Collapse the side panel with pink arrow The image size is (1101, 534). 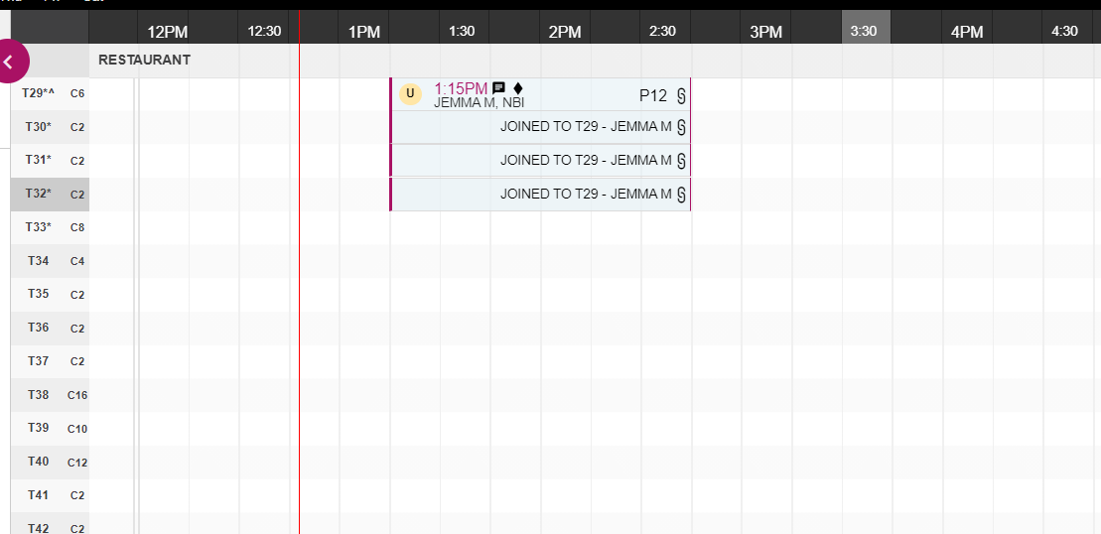tap(9, 62)
